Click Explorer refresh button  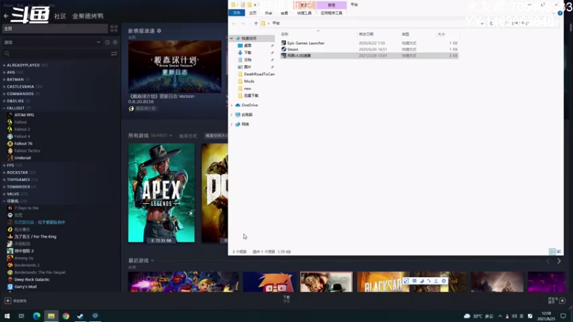pyautogui.click(x=491, y=24)
